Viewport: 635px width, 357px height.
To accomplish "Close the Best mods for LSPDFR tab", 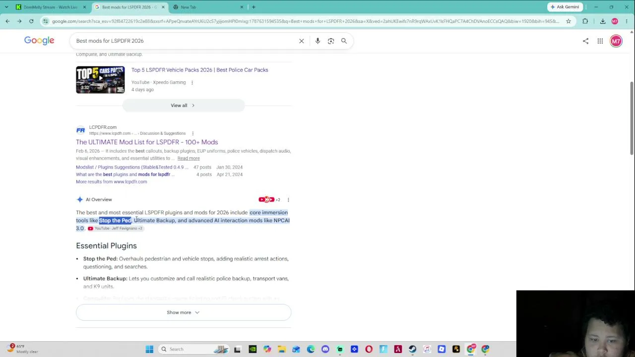I will [163, 7].
